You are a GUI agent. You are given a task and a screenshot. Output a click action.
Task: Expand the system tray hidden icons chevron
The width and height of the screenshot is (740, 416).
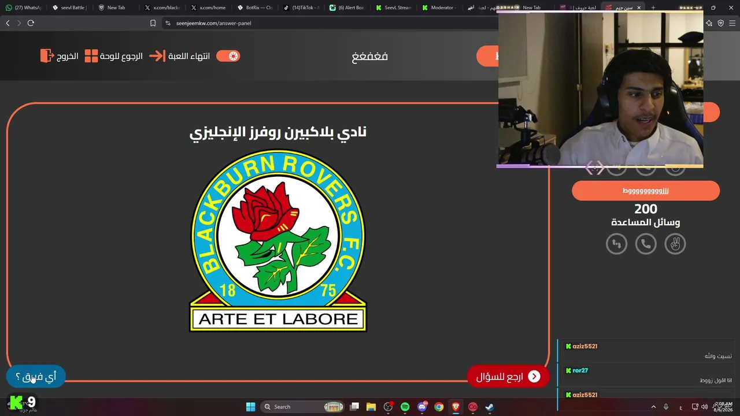653,407
